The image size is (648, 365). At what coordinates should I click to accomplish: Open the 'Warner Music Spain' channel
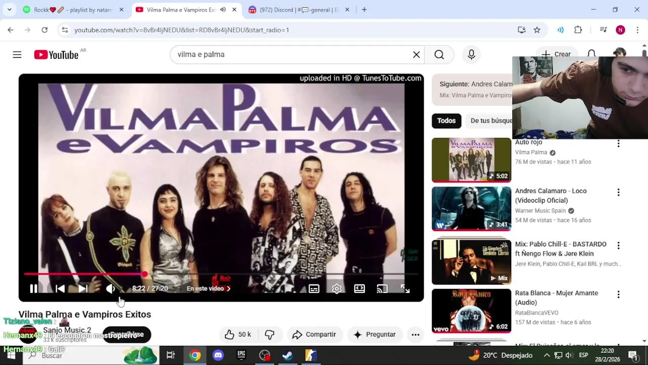[x=540, y=210]
